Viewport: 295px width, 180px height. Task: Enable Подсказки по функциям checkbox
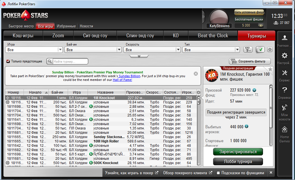point(218,173)
